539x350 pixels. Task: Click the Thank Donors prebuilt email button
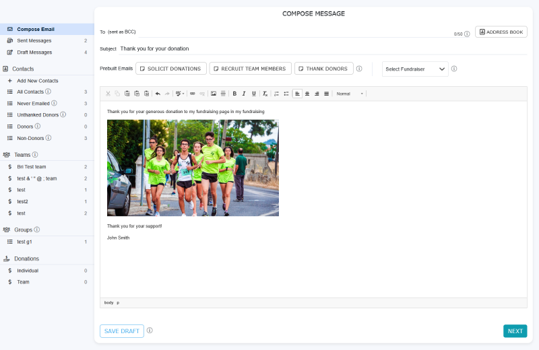click(323, 69)
